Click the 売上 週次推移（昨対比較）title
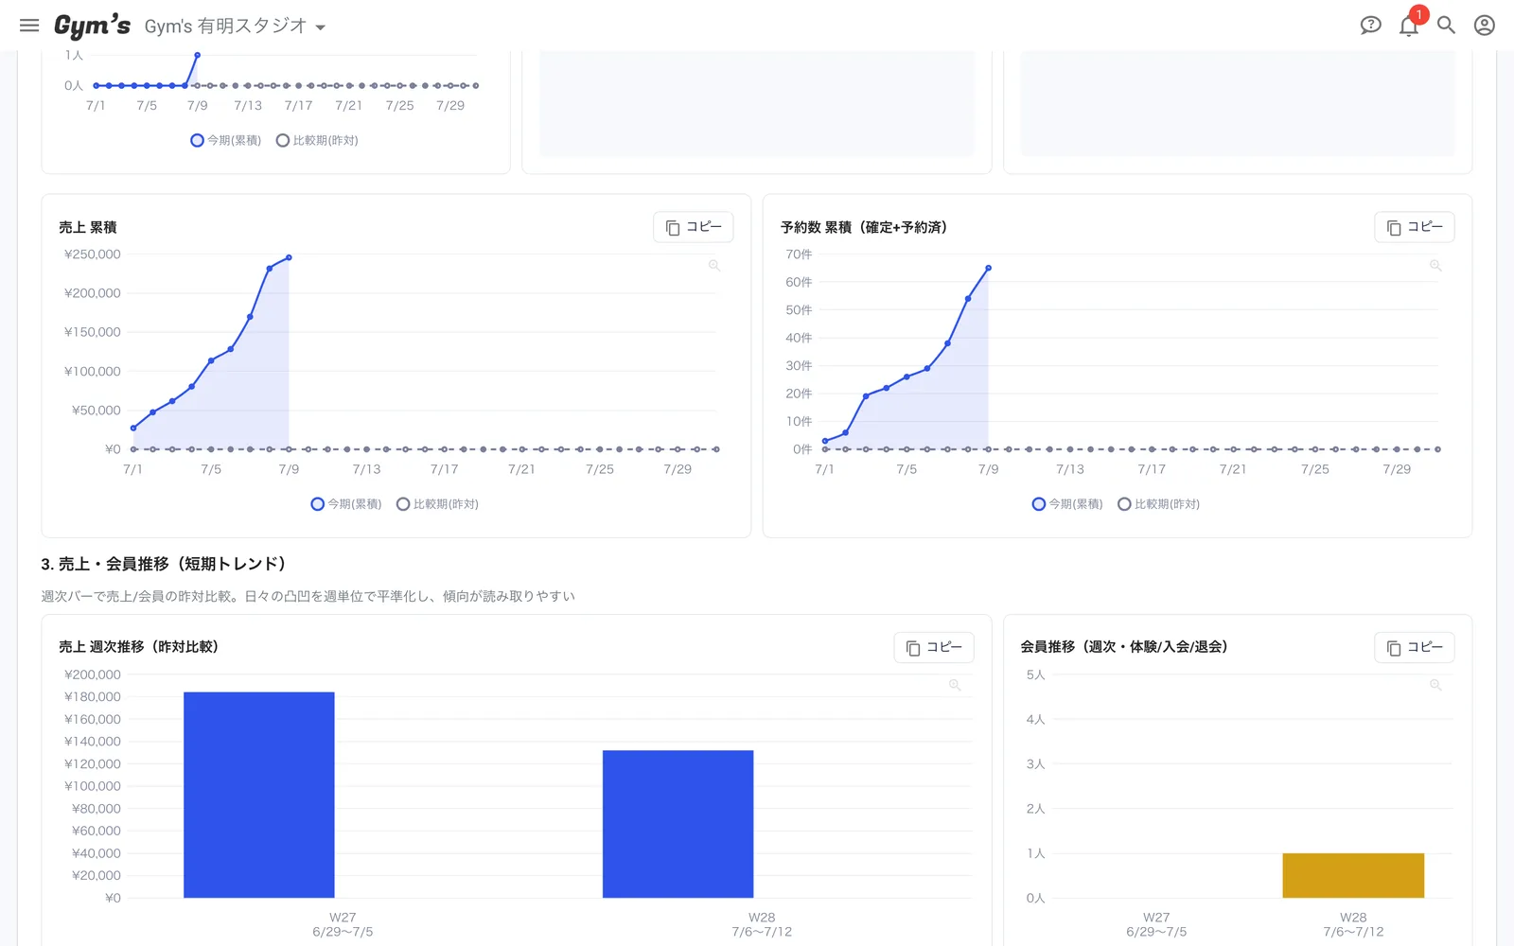Screen dimensions: 1514x946 pos(139,647)
